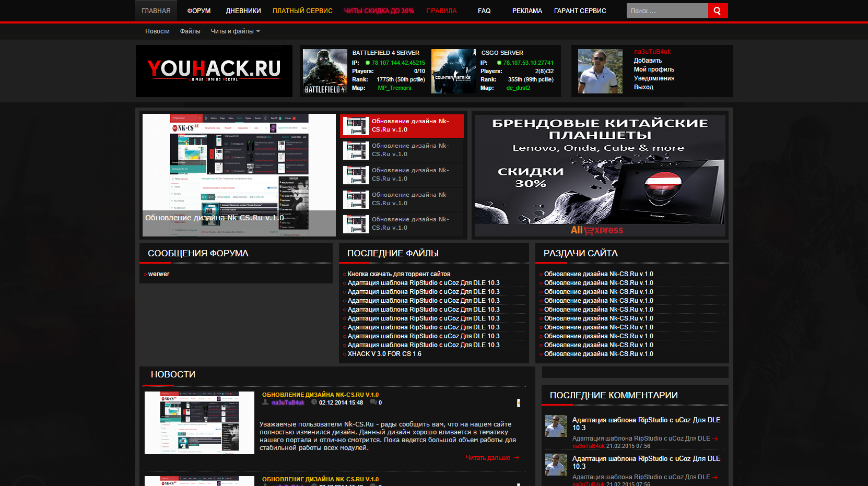Click the second comment avatar image
The image size is (868, 486).
coord(556,465)
